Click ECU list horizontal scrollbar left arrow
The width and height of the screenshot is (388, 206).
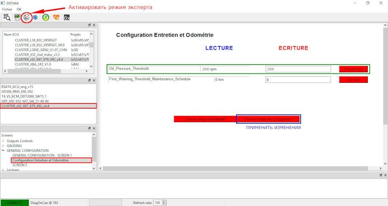click(x=5, y=71)
